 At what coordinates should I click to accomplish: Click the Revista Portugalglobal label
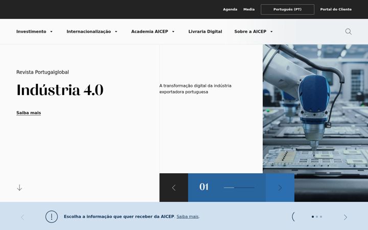pyautogui.click(x=42, y=72)
